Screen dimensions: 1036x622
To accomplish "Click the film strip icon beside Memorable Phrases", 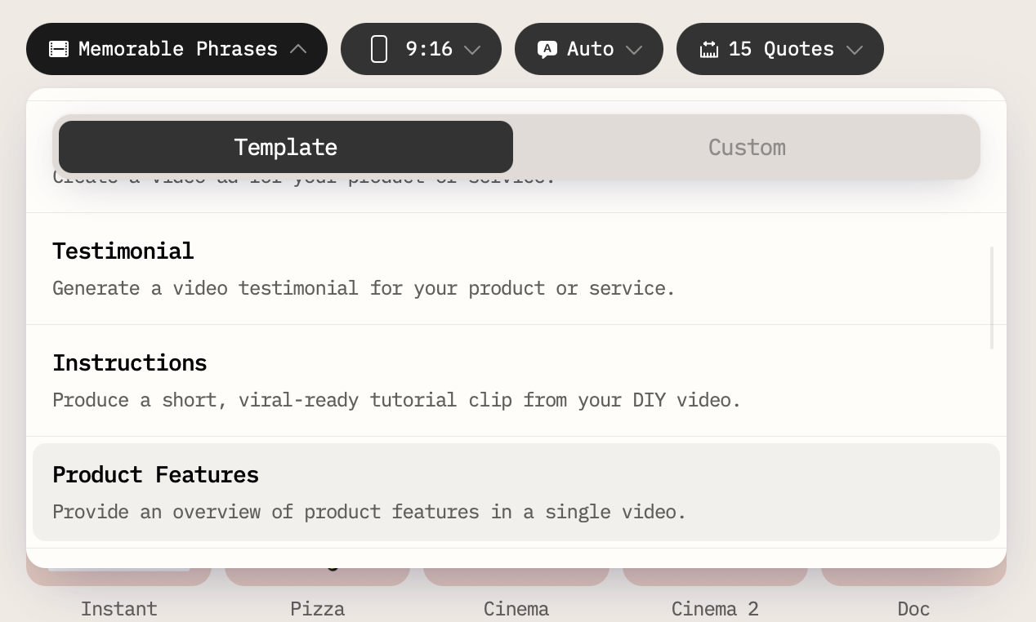I will [x=59, y=49].
